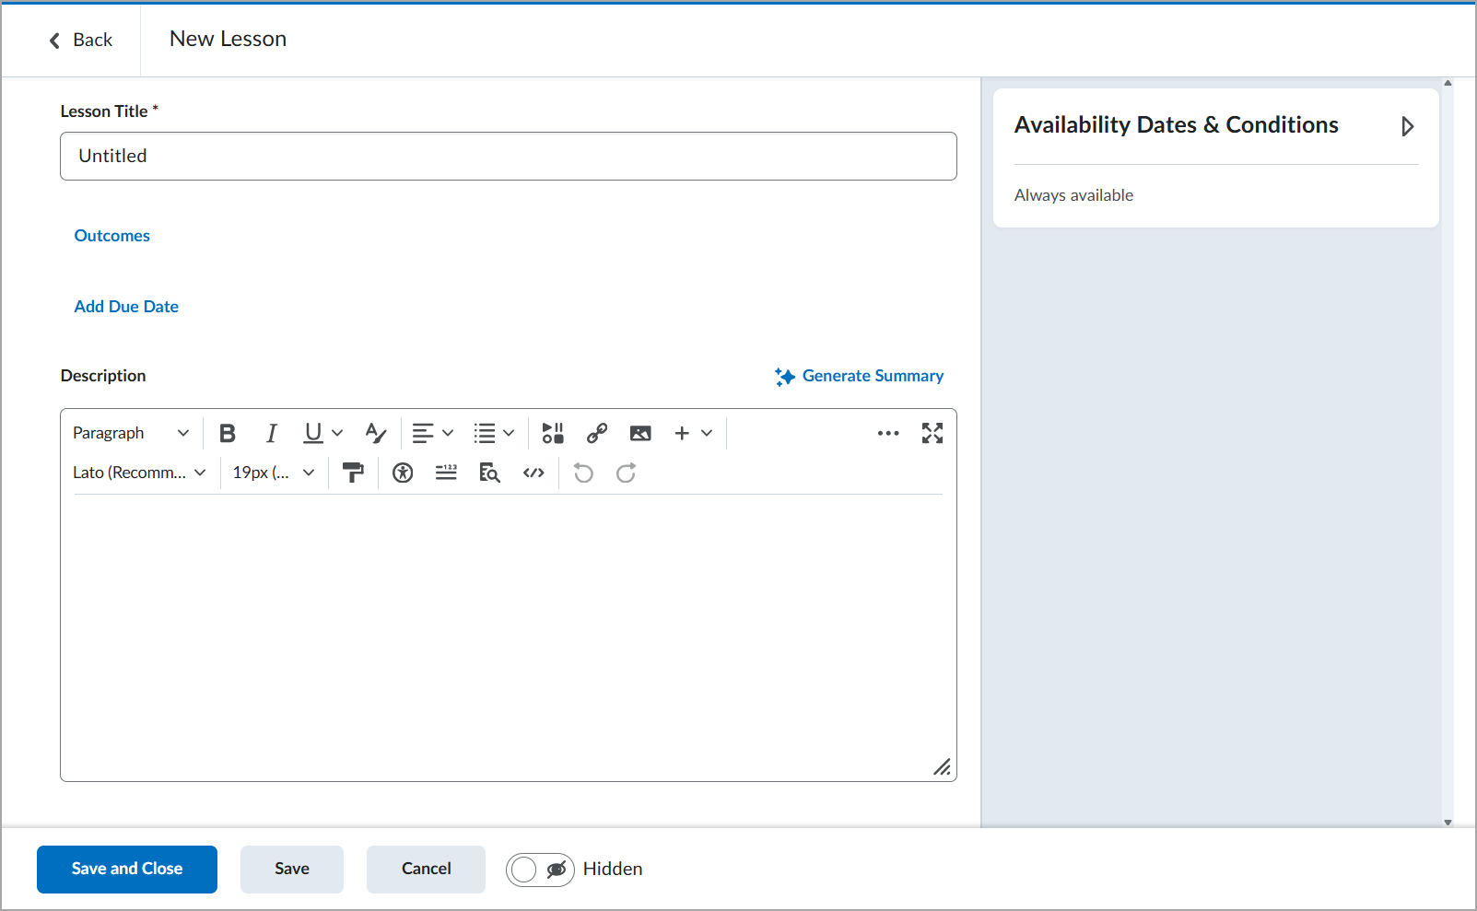Cancel the new lesson
Screen dimensions: 1477x911
click(426, 870)
